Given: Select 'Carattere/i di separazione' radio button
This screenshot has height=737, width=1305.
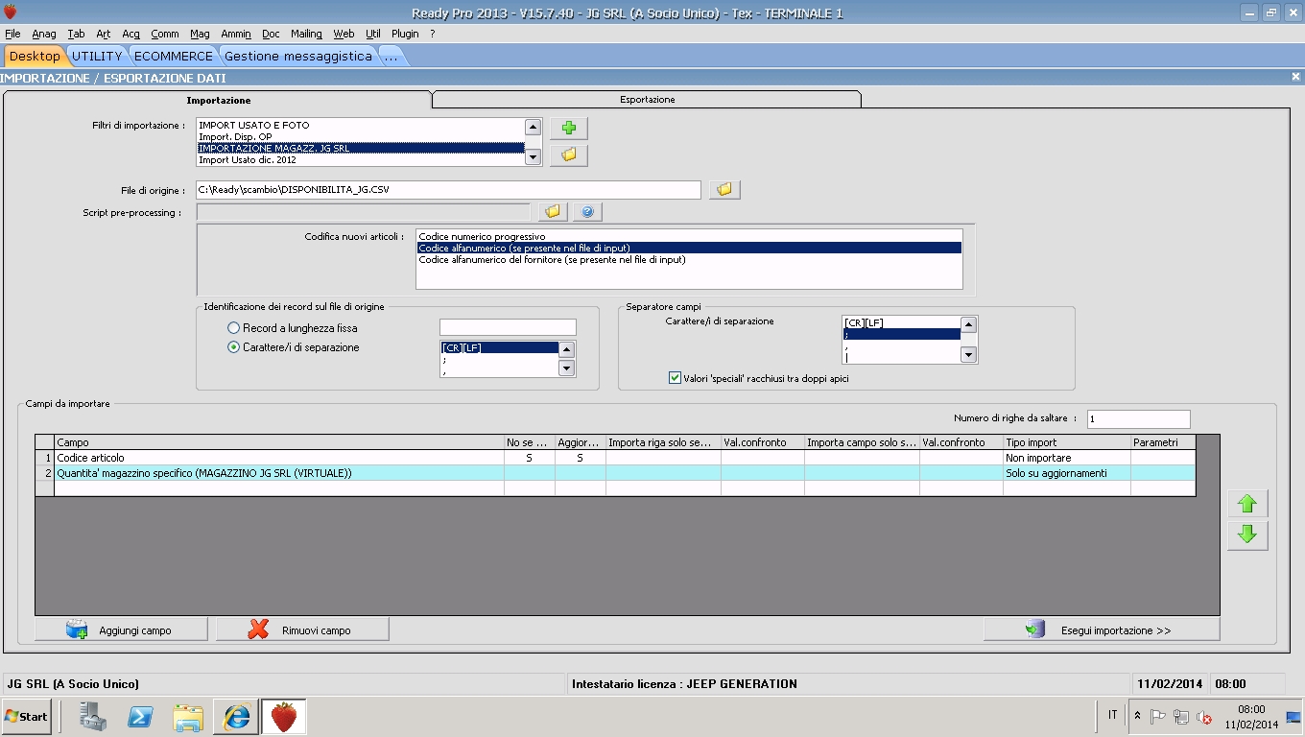Looking at the screenshot, I should [x=234, y=347].
